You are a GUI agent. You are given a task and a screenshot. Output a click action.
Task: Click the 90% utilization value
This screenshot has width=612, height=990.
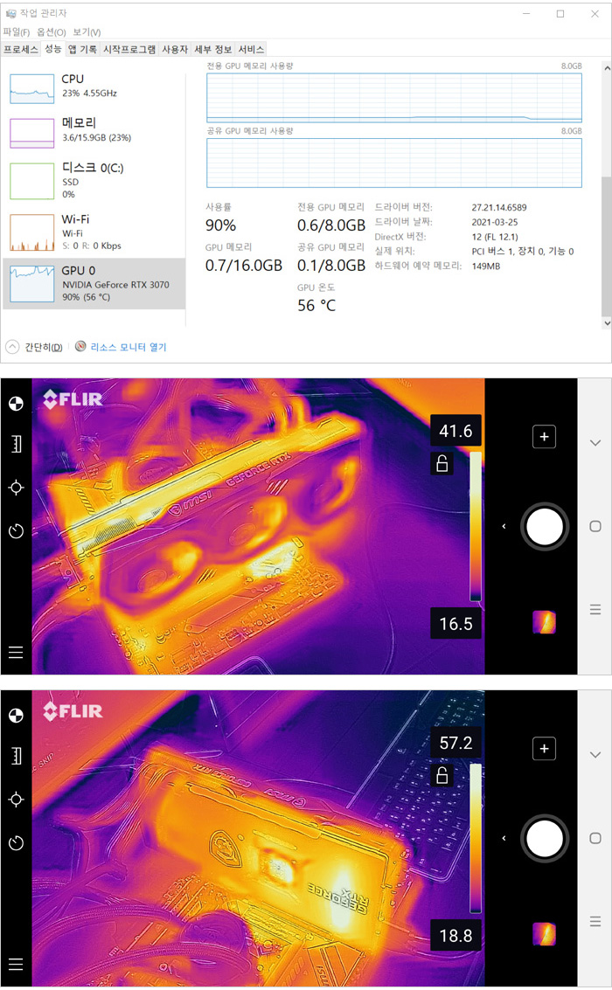pyautogui.click(x=220, y=225)
